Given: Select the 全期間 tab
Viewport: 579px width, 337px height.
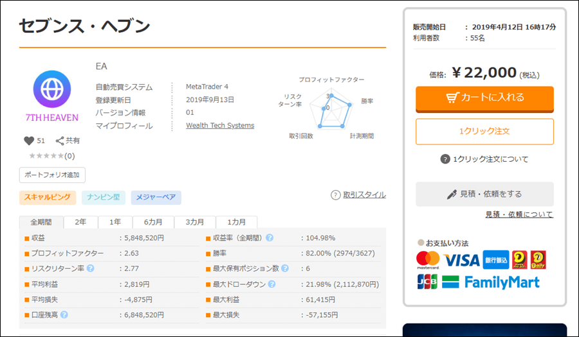Looking at the screenshot, I should click(x=42, y=222).
